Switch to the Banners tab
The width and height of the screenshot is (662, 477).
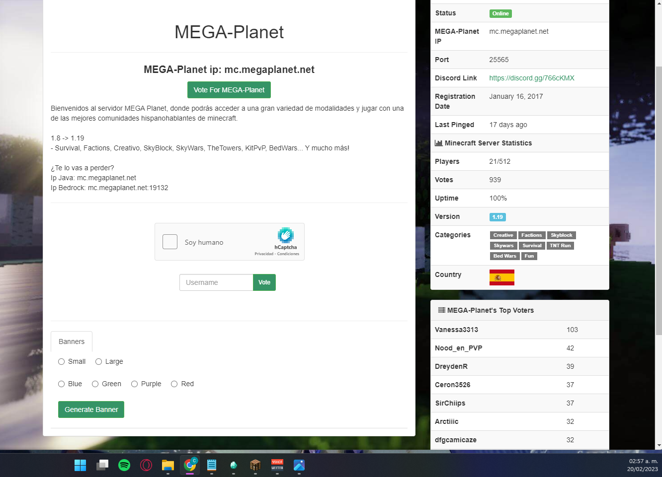point(72,341)
